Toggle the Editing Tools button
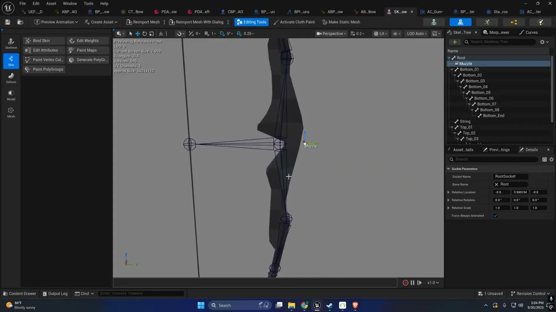 pos(251,22)
